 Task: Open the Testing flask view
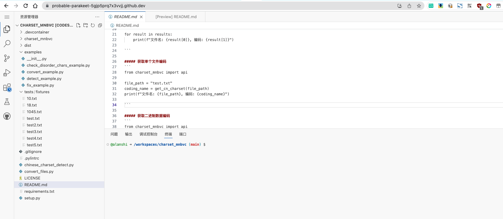point(7,102)
